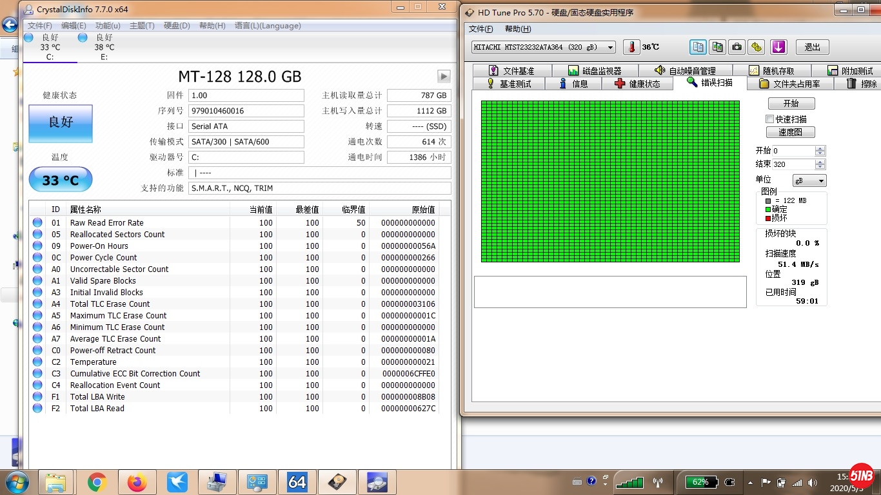
Task: Open the 功能(u) menu in CrystalDiskInfo
Action: 108,26
